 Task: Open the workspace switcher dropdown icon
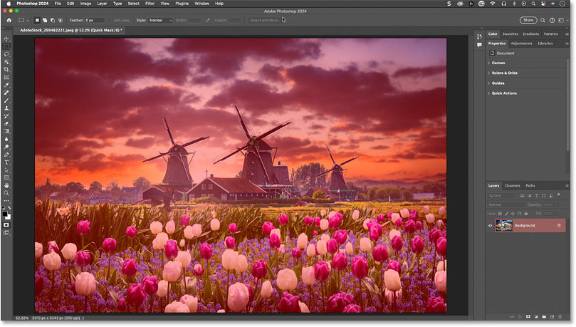point(561,20)
